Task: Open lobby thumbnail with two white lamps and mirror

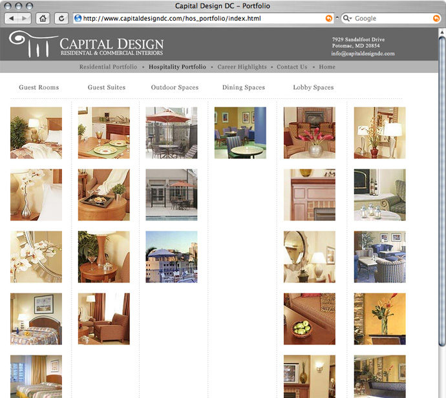Action: click(379, 132)
